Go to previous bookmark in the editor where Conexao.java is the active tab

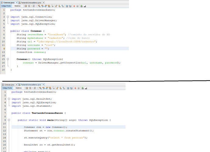click(56, 6)
